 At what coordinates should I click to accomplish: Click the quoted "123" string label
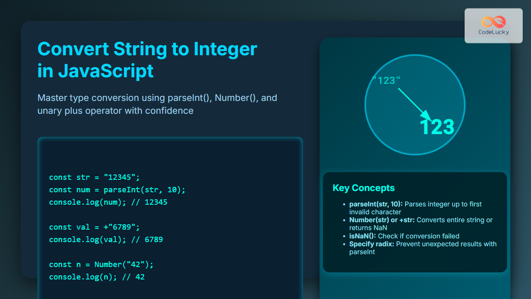[386, 81]
